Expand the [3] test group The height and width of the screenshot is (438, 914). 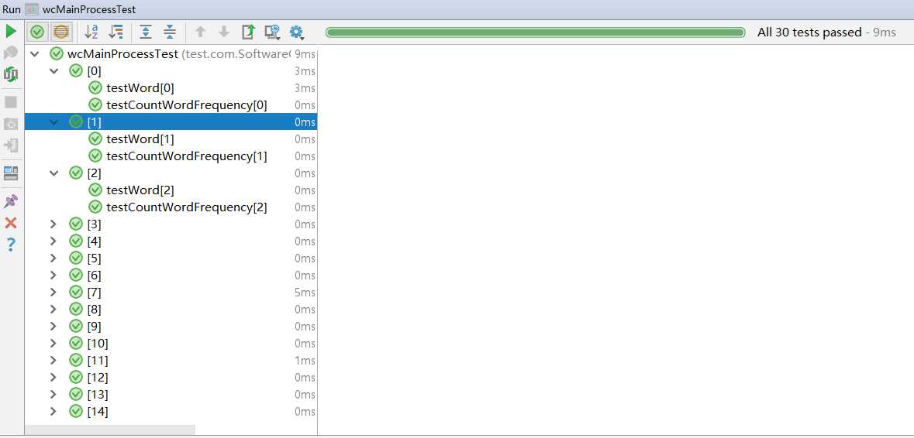(x=53, y=224)
